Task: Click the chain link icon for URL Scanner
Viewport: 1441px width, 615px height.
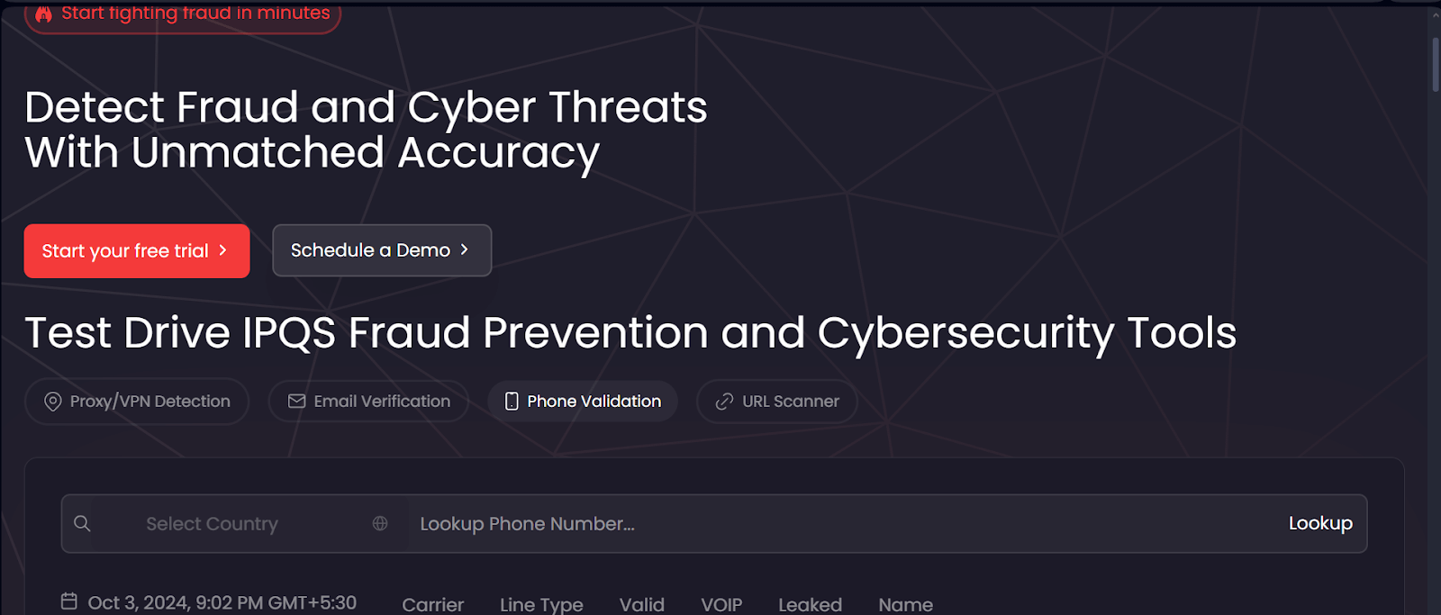Action: [724, 402]
